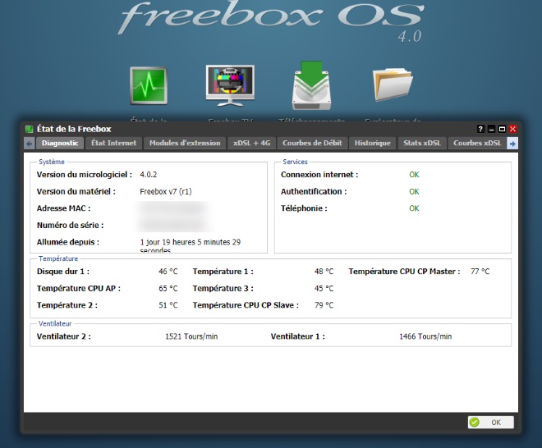Click the Authentification OK status
The image size is (542, 448).
414,191
